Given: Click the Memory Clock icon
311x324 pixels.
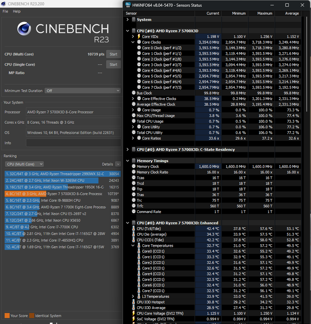Looking at the screenshot, I should tap(134, 166).
